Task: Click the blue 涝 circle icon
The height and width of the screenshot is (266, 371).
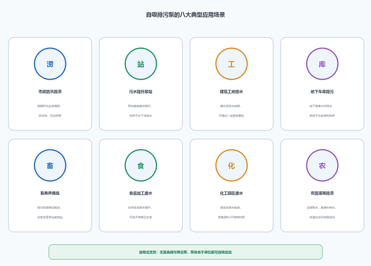Action: pyautogui.click(x=50, y=64)
